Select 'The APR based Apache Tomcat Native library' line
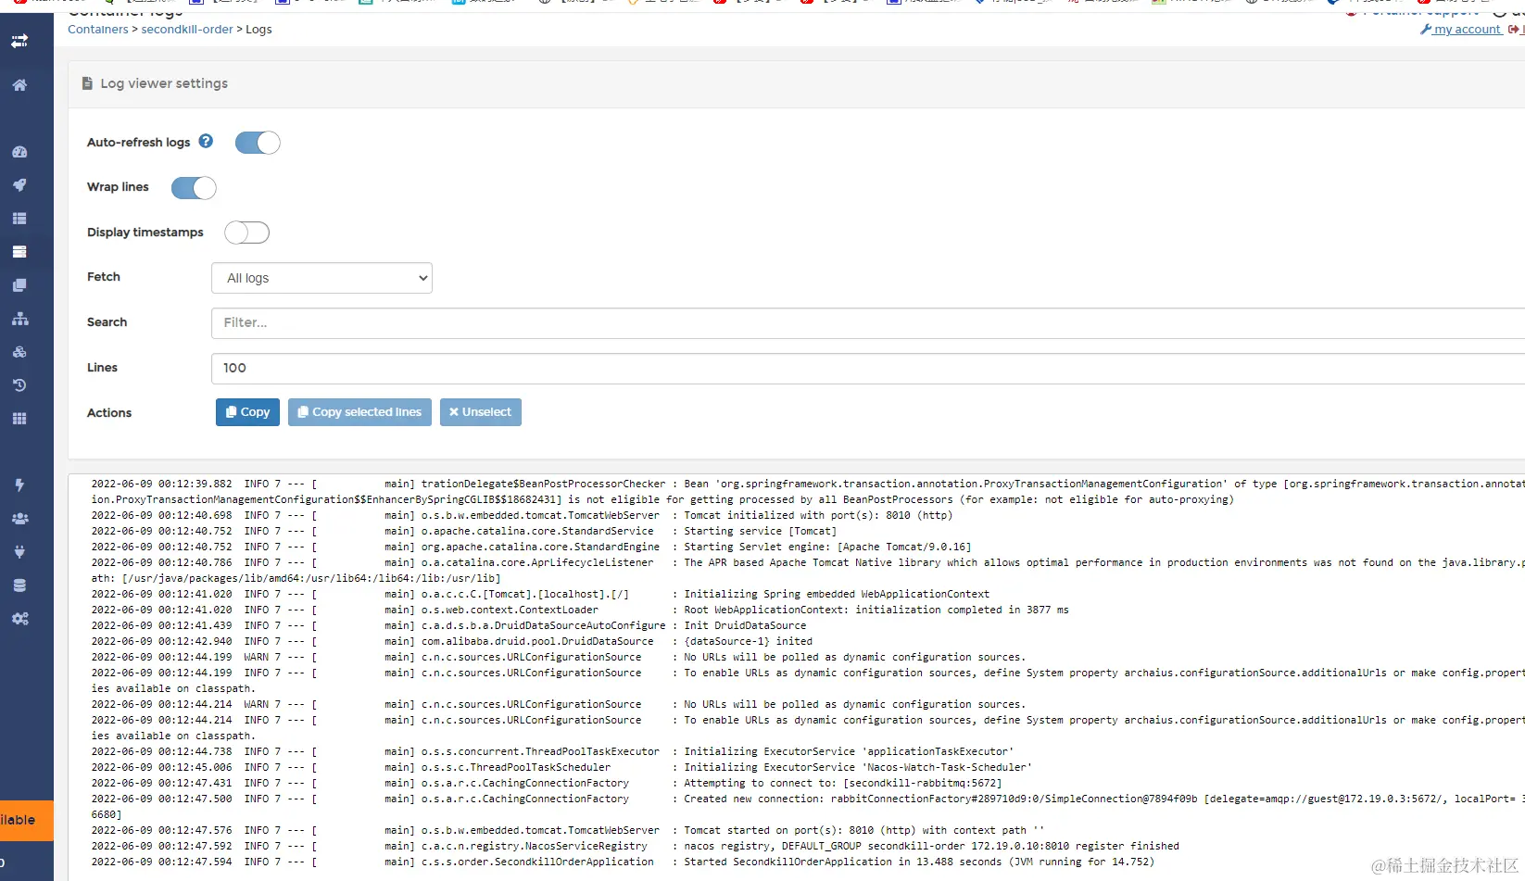 point(808,571)
